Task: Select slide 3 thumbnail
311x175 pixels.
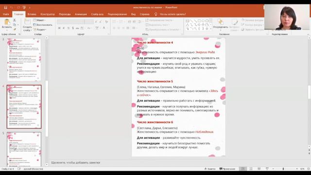Action: coord(24,59)
